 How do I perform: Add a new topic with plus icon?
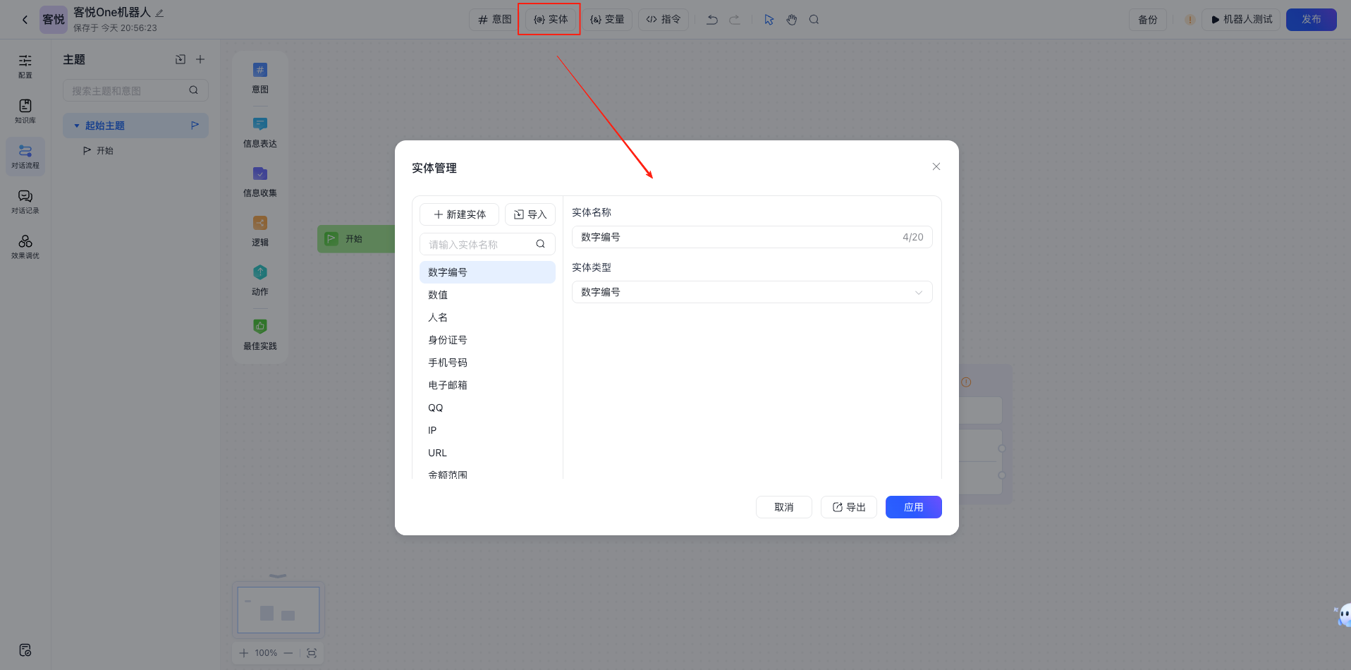[200, 59]
